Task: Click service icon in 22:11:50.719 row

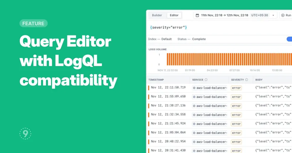Action: click(x=194, y=88)
